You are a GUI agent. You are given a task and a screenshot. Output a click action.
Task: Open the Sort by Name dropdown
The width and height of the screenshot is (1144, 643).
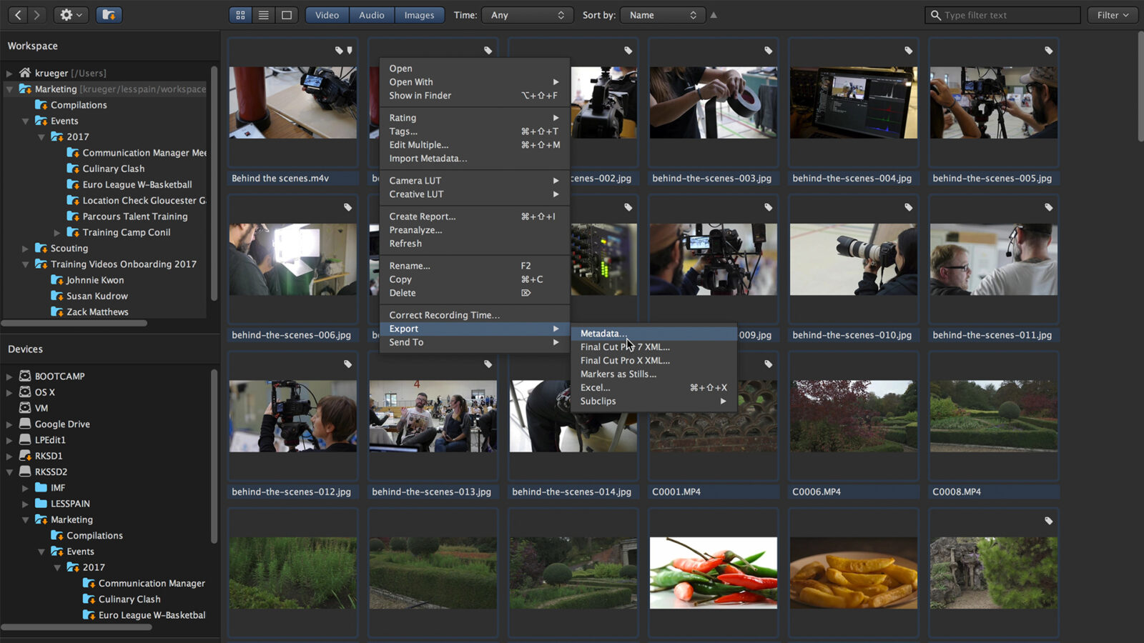(x=662, y=15)
